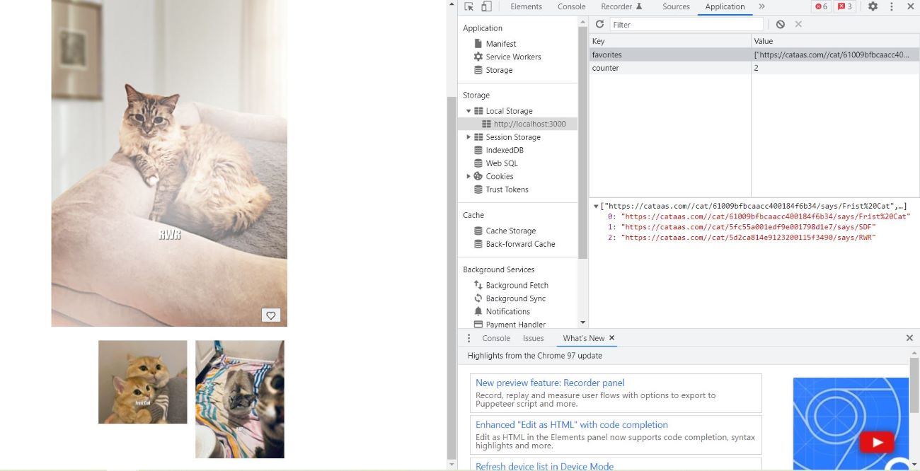Viewport: 920px width, 471px height.
Task: Click the large RWR cat image
Action: pyautogui.click(x=169, y=163)
